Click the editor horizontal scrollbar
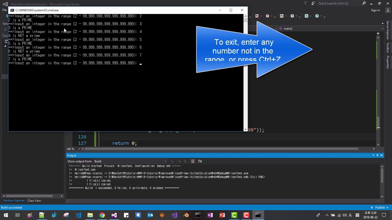Screen dimensions: 392x220 pyautogui.click(x=221, y=149)
